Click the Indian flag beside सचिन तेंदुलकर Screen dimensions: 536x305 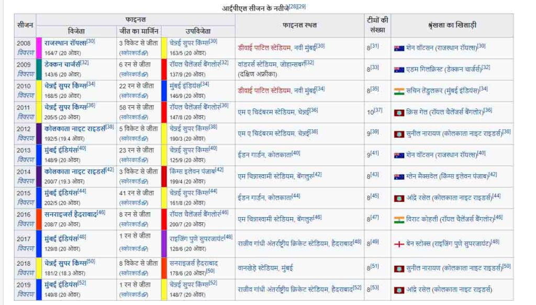[x=399, y=91]
